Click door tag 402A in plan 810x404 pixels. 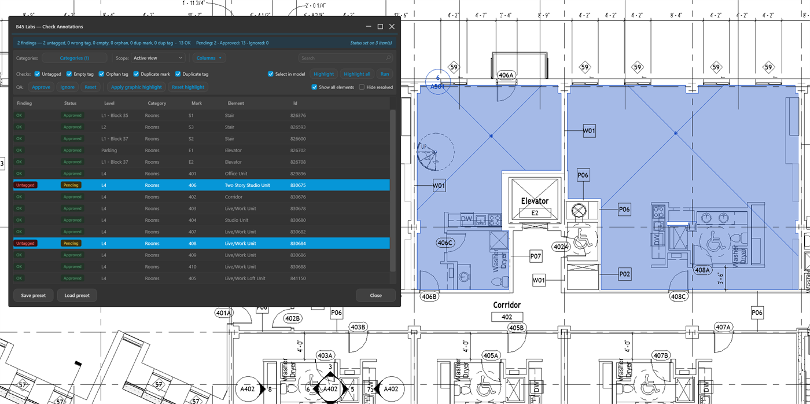[561, 247]
